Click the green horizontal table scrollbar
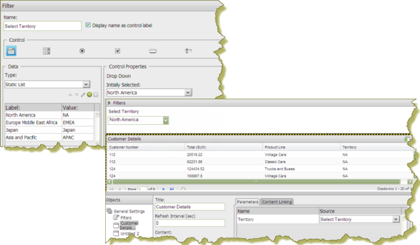This screenshot has width=420, height=245. coord(257,182)
